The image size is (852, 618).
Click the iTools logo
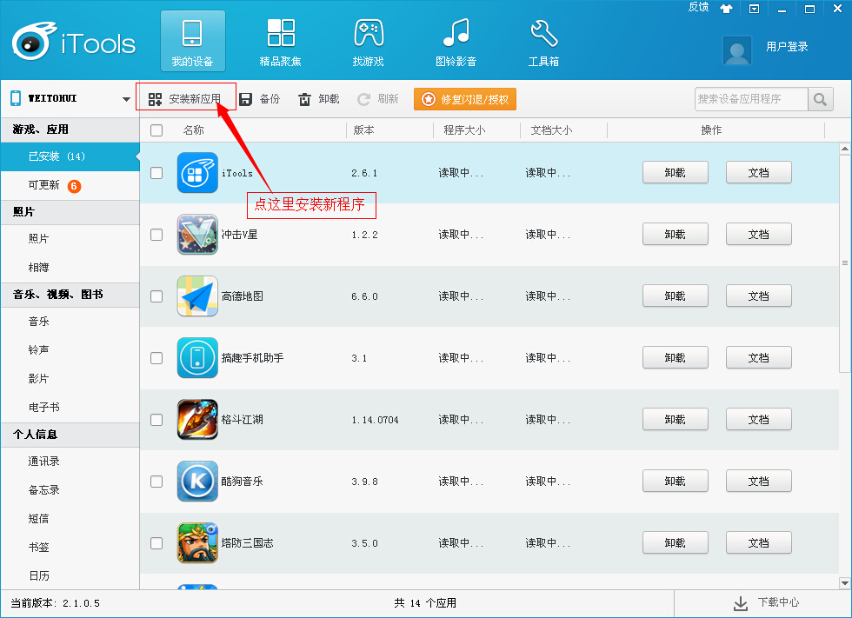[74, 42]
